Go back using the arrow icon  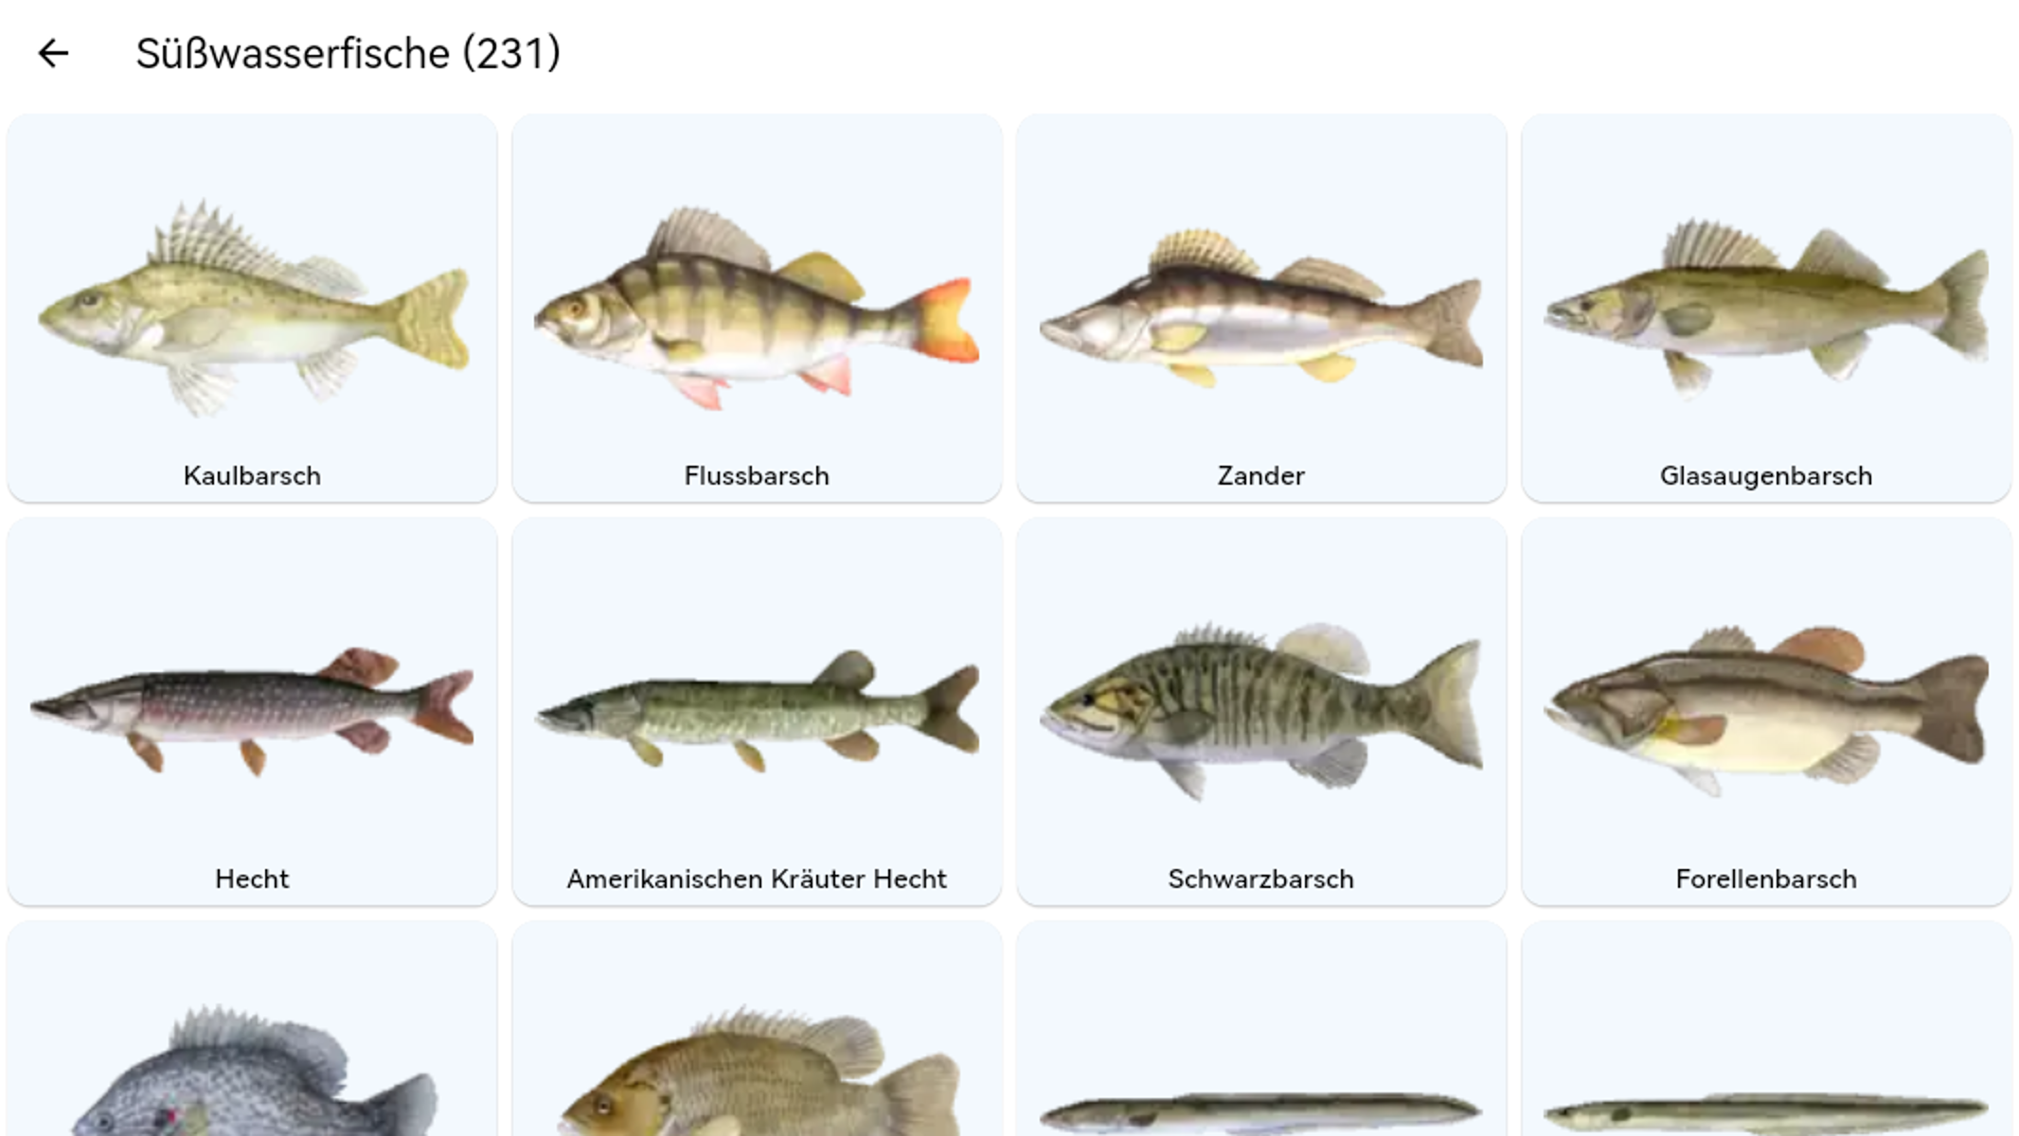(53, 53)
